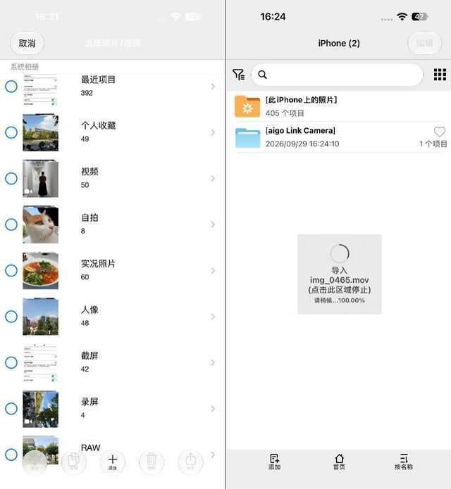The width and height of the screenshot is (451, 489).
Task: Select the 视频 album radio circle
Action: pyautogui.click(x=11, y=179)
